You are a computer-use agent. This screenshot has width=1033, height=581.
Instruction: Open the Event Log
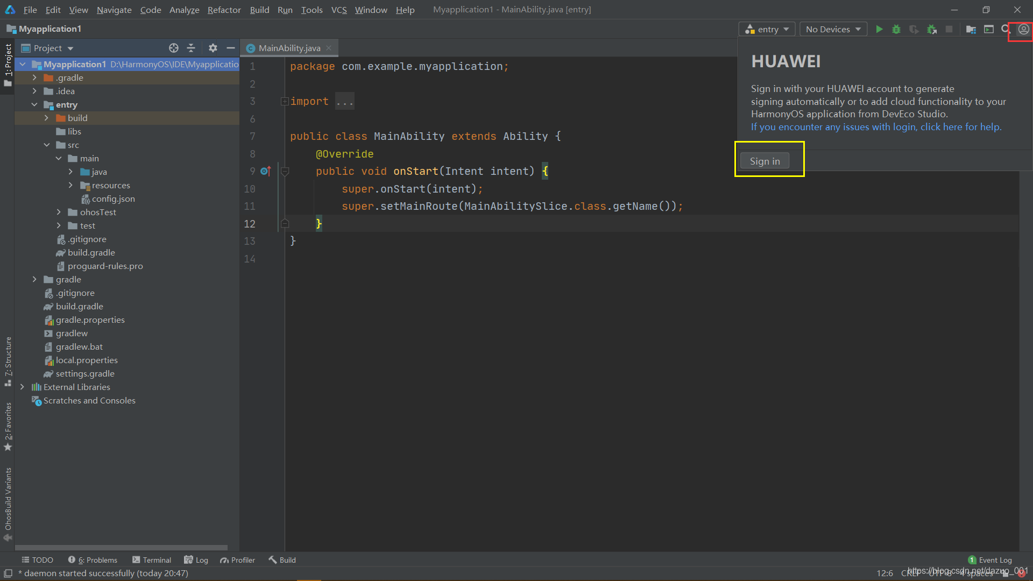pyautogui.click(x=990, y=560)
